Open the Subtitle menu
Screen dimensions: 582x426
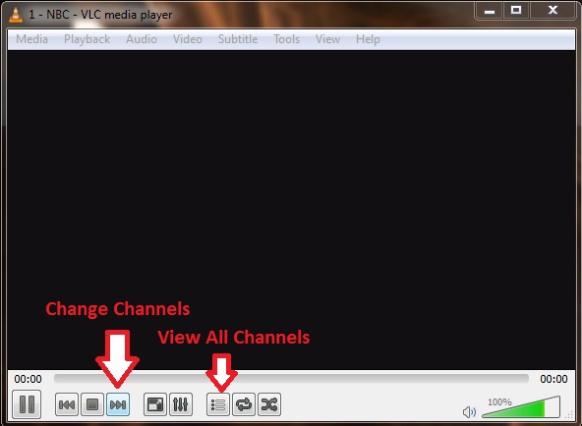pyautogui.click(x=238, y=39)
